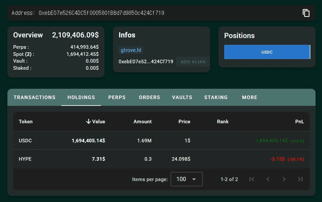Open the Staking tab
Image resolution: width=322 pixels, height=202 pixels.
click(x=216, y=97)
